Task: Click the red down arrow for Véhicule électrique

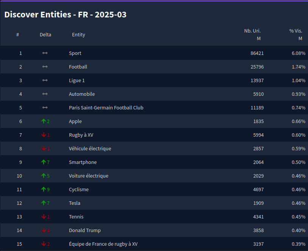Action: click(x=44, y=148)
